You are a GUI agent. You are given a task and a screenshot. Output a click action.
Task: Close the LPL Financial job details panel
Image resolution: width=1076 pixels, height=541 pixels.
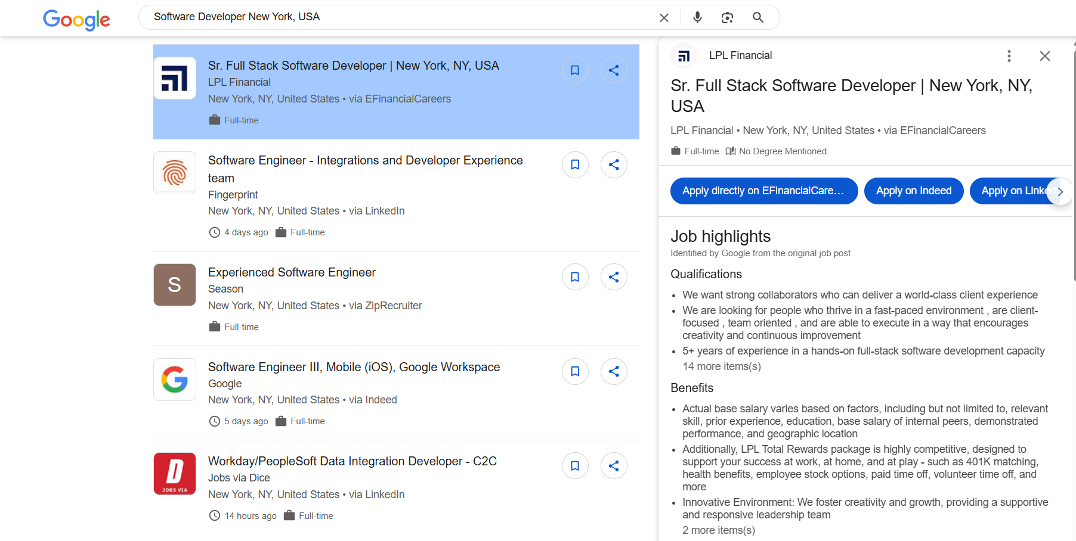(x=1044, y=55)
